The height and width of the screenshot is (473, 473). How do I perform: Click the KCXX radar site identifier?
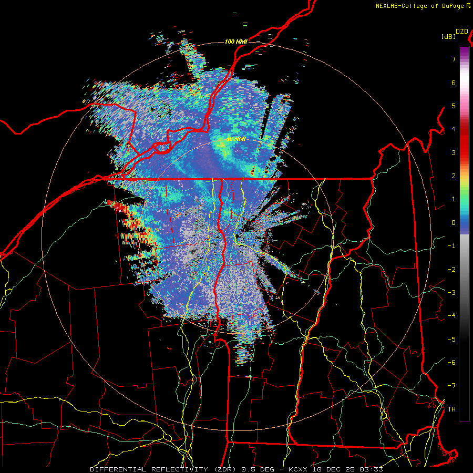(x=299, y=469)
